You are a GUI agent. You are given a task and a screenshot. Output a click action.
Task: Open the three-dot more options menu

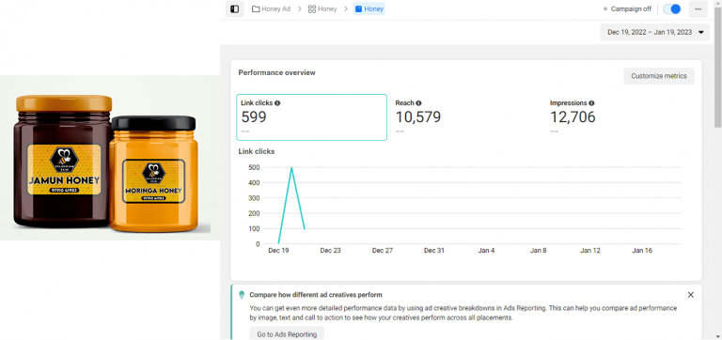point(698,8)
